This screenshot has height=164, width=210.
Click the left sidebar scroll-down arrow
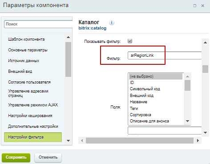point(68,141)
